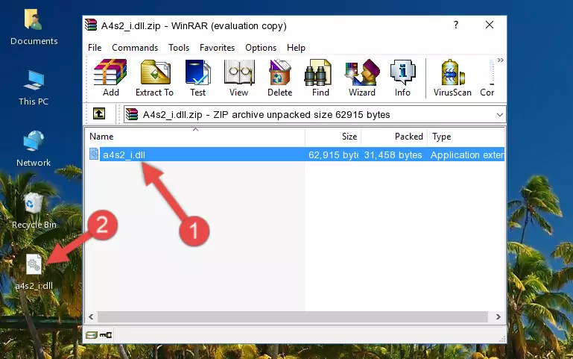Viewport: 573px width, 359px height.
Task: Click the View toolbar icon
Action: click(238, 78)
